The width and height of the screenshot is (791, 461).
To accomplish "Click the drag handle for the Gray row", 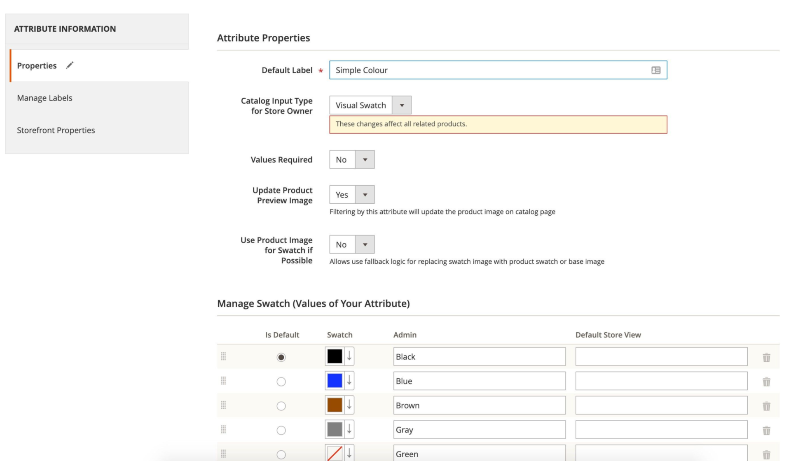I will (224, 430).
